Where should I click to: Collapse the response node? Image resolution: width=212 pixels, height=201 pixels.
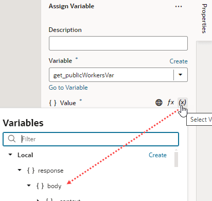coord(20,170)
